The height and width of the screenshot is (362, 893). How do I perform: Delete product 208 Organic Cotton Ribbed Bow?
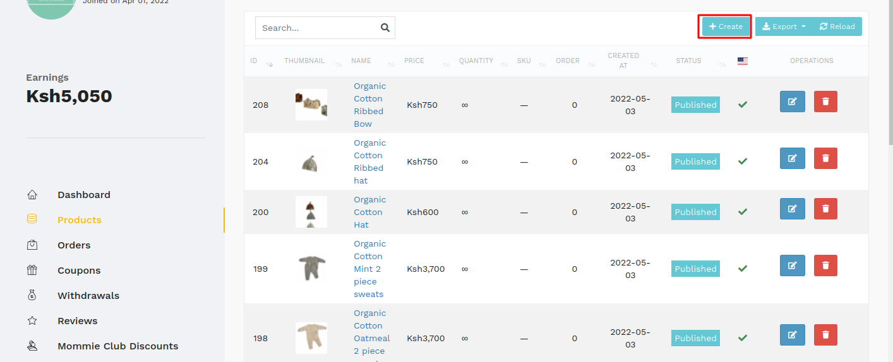825,102
